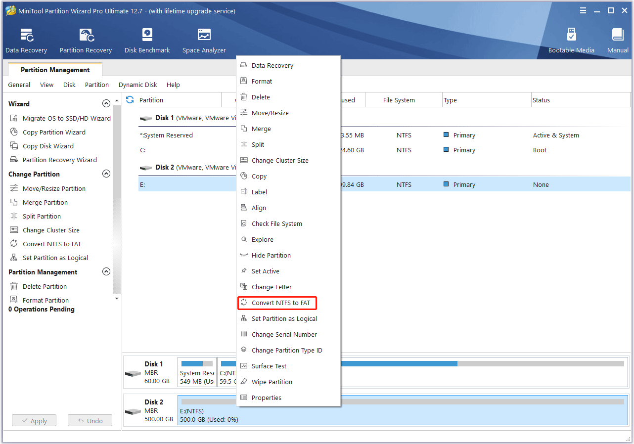Click the Change Cluster Size sidebar icon

(x=14, y=230)
